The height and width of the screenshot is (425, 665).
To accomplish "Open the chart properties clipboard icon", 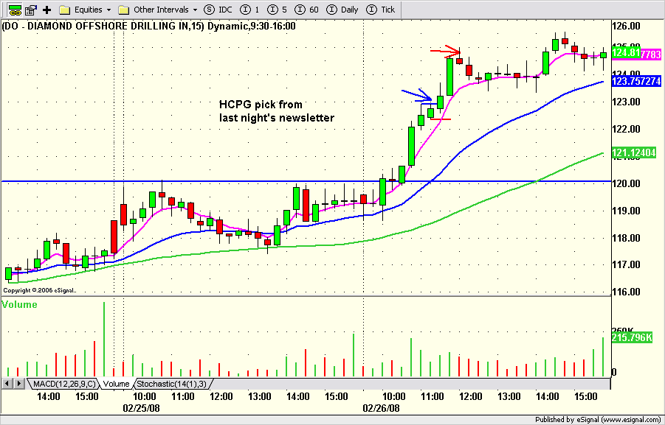I will [x=30, y=10].
